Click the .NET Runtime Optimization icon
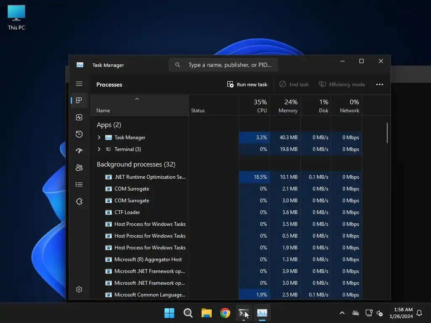This screenshot has width=431, height=323. [x=109, y=177]
